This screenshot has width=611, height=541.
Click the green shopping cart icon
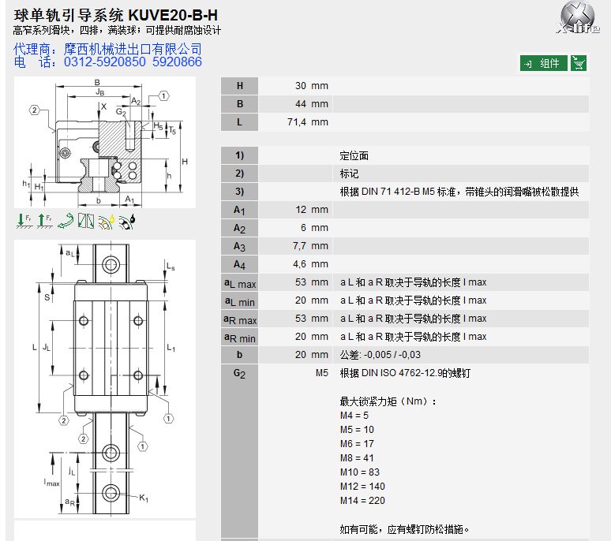point(579,63)
